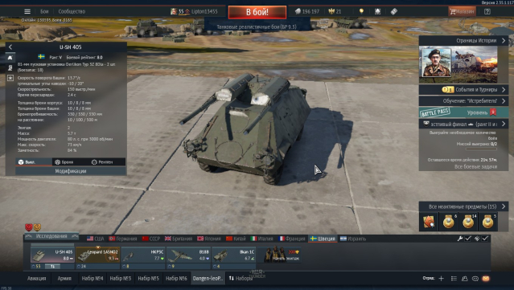Screen dimensions: 514x290
Task: Go back with arrow beside U-SH 405
Action: (x=10, y=47)
